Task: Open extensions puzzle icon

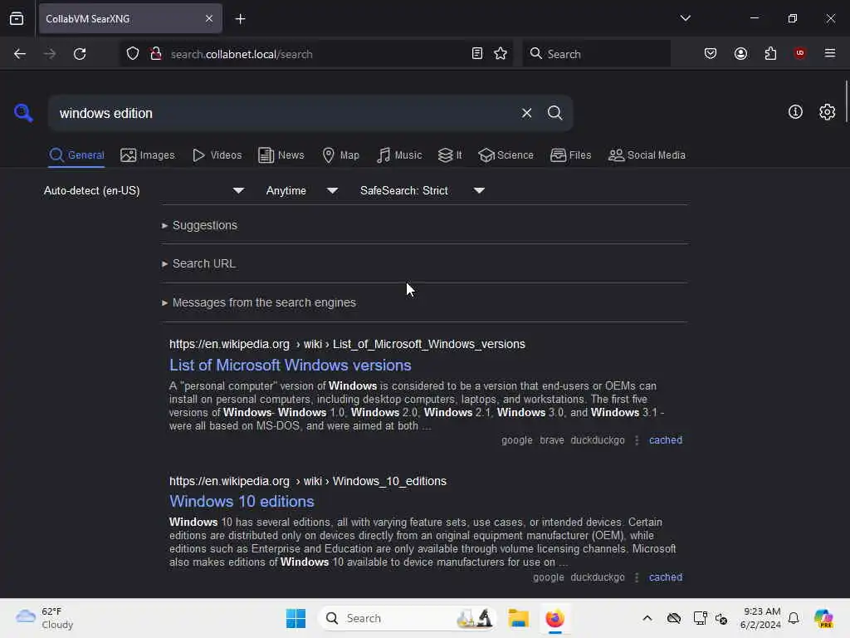Action: coord(770,54)
